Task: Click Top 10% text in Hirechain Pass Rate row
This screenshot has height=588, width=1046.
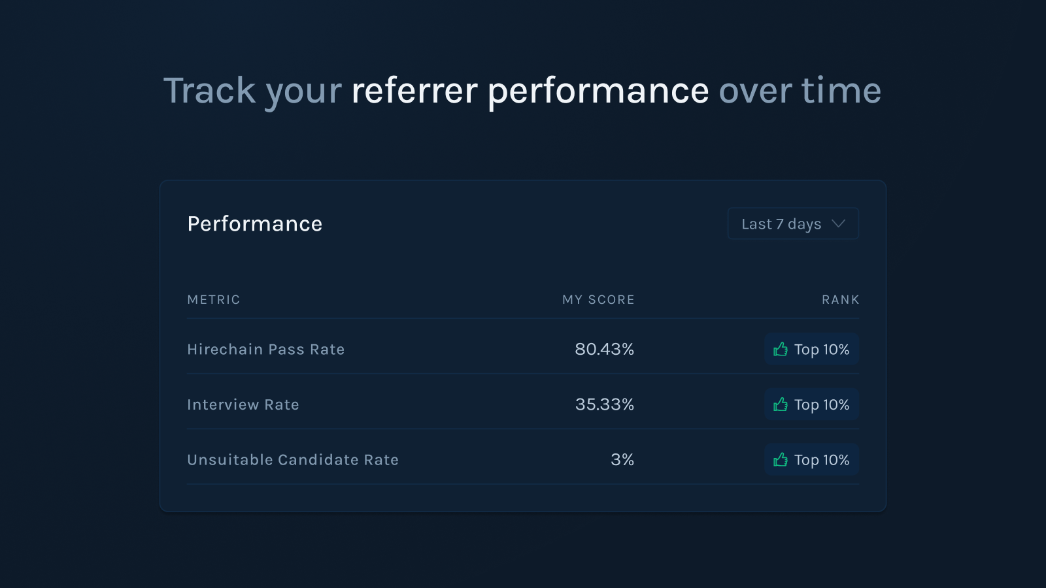Action: 821,350
